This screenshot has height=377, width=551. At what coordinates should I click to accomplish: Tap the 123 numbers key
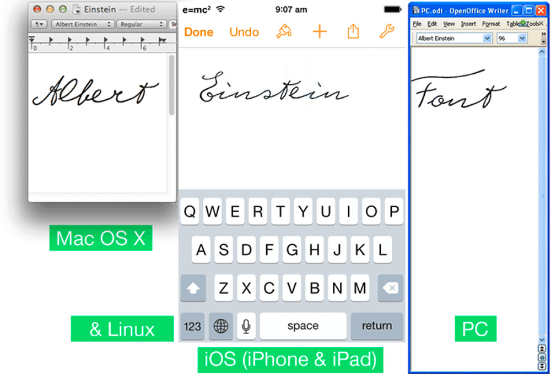(x=192, y=326)
